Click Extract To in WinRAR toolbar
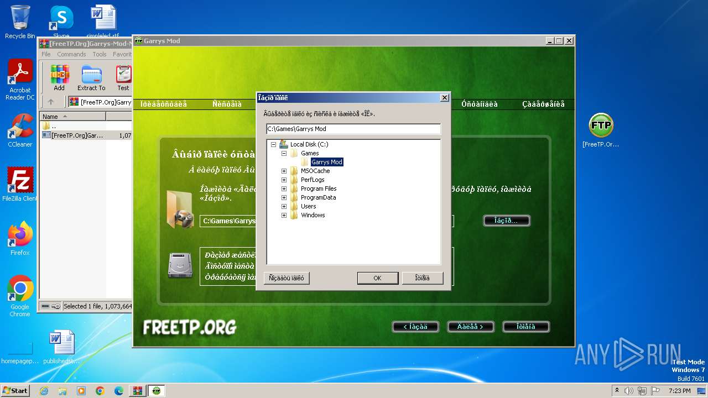This screenshot has width=708, height=398. 91,78
